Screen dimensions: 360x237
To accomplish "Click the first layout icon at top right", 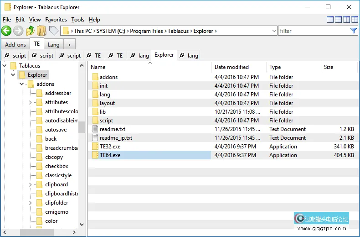I will point(330,20).
